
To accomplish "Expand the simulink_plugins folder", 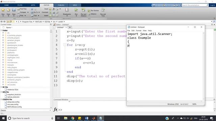I will coord(3,38).
